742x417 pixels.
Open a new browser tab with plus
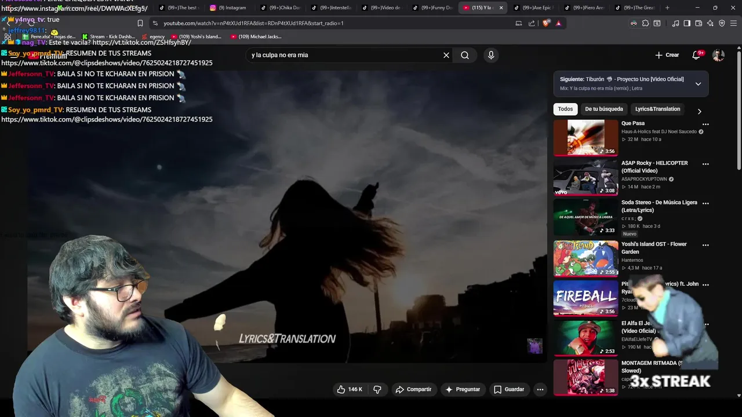(667, 8)
